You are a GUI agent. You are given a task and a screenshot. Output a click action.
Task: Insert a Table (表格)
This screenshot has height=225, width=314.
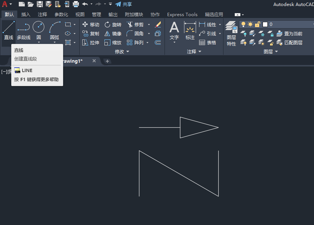pyautogui.click(x=207, y=43)
